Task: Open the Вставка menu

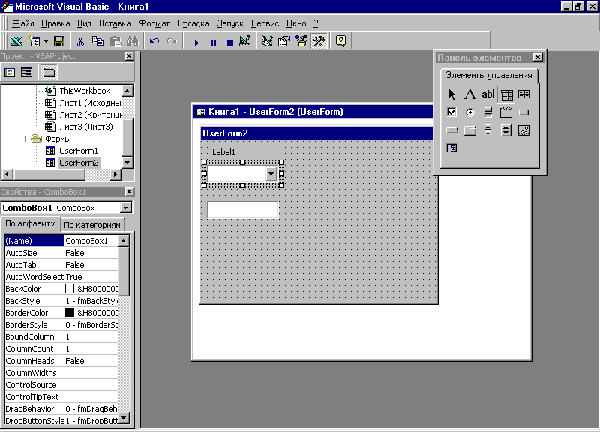Action: [x=115, y=23]
